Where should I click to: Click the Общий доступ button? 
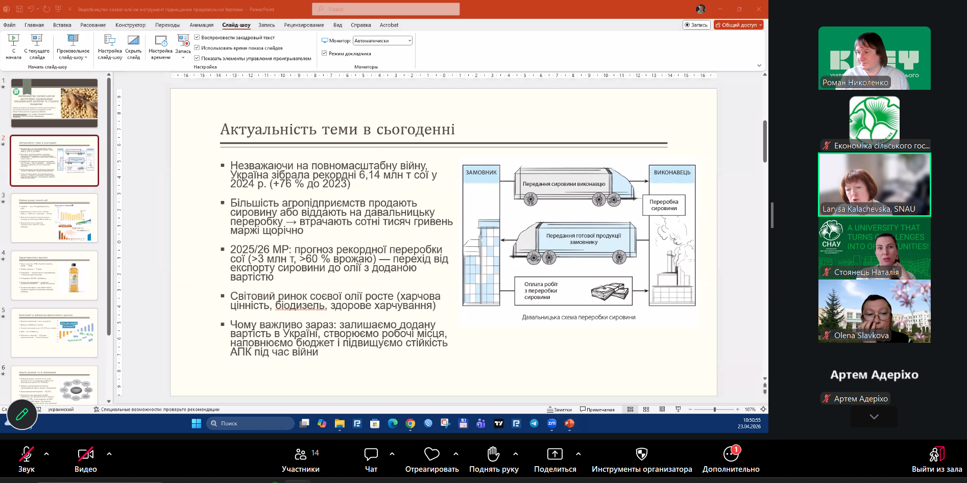[x=738, y=25]
